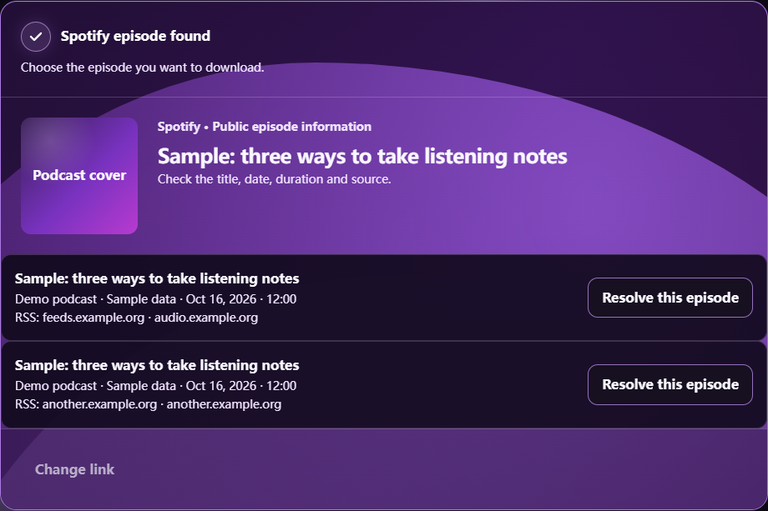This screenshot has height=511, width=768.
Task: Click 'Choose the episode you want to download.' text
Action: tap(143, 68)
